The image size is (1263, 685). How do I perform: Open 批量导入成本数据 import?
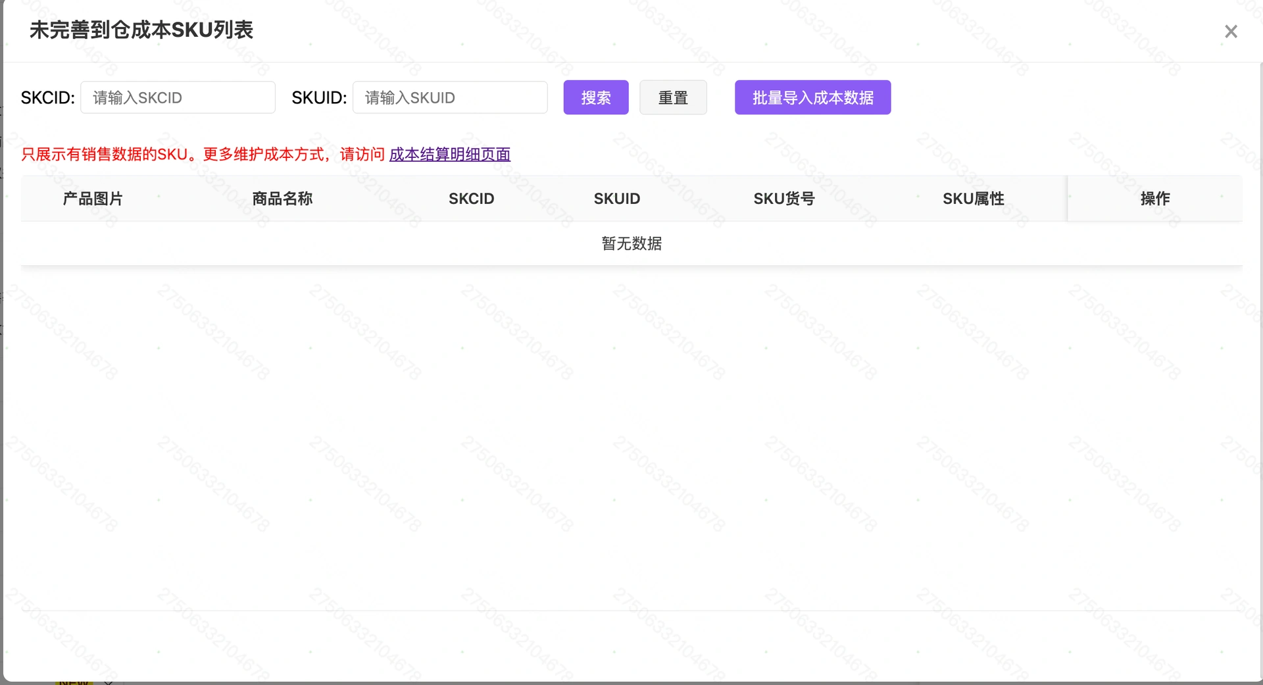click(x=812, y=97)
